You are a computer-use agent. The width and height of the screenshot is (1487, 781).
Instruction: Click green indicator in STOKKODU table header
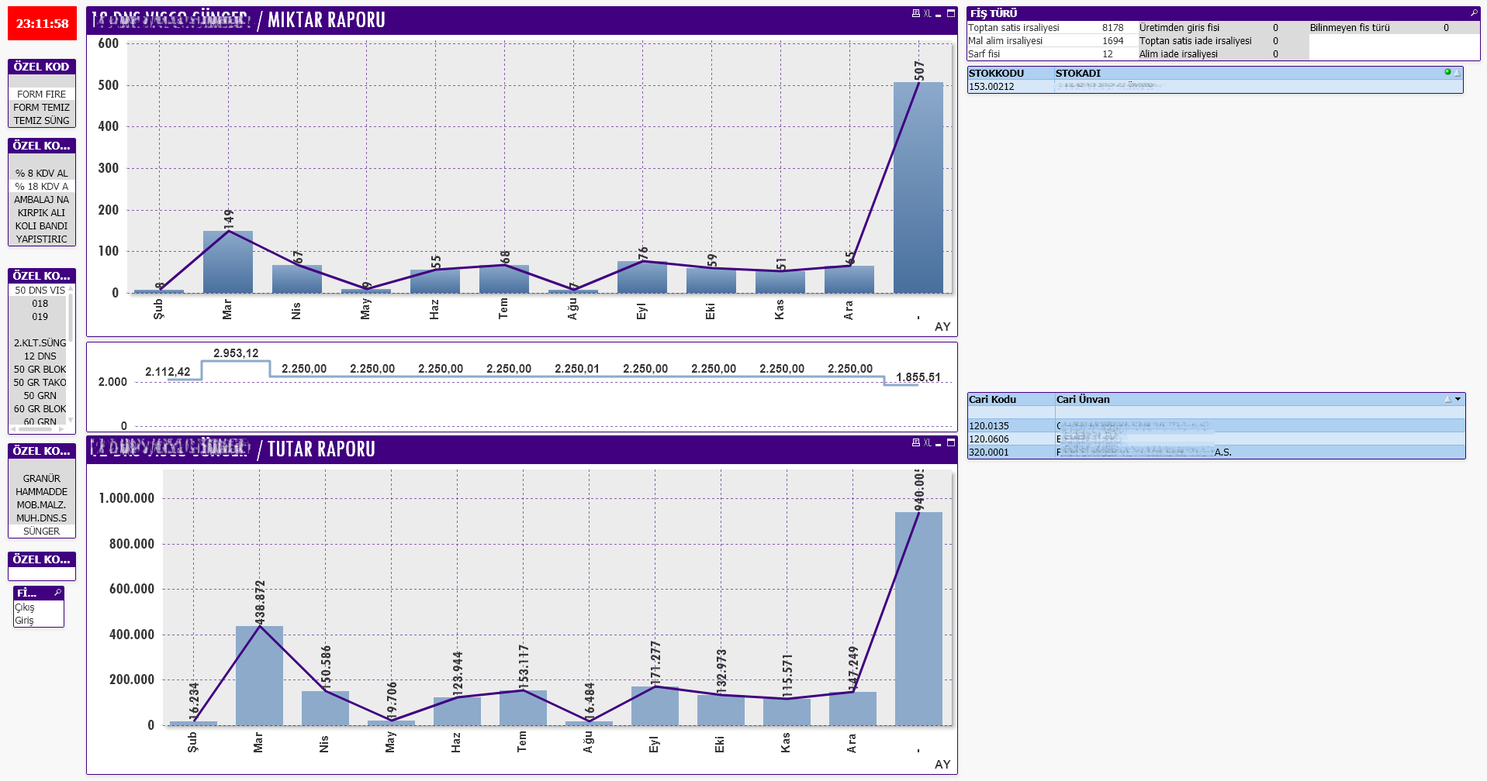coord(1447,72)
